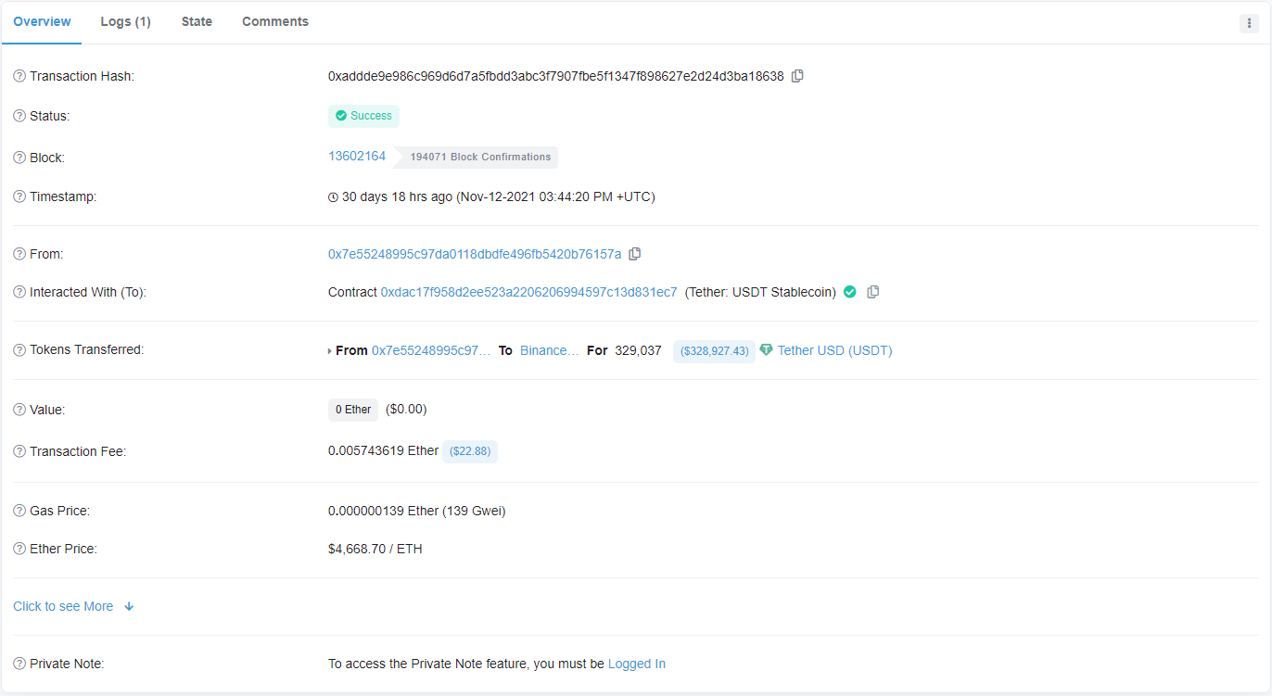Image resolution: width=1272 pixels, height=696 pixels.
Task: Open the three-dot options menu
Action: (x=1249, y=23)
